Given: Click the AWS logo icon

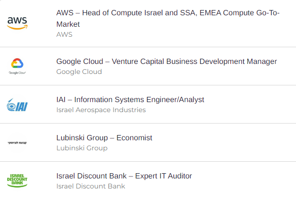Looking at the screenshot, I should point(17,23).
